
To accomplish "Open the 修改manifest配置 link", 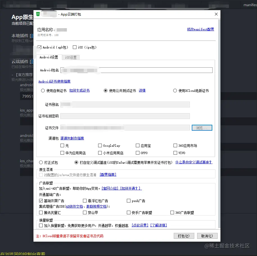I will pyautogui.click(x=200, y=29).
